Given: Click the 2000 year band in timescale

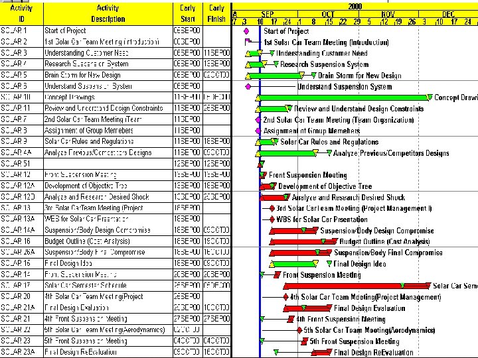Looking at the screenshot, I should (x=355, y=7).
